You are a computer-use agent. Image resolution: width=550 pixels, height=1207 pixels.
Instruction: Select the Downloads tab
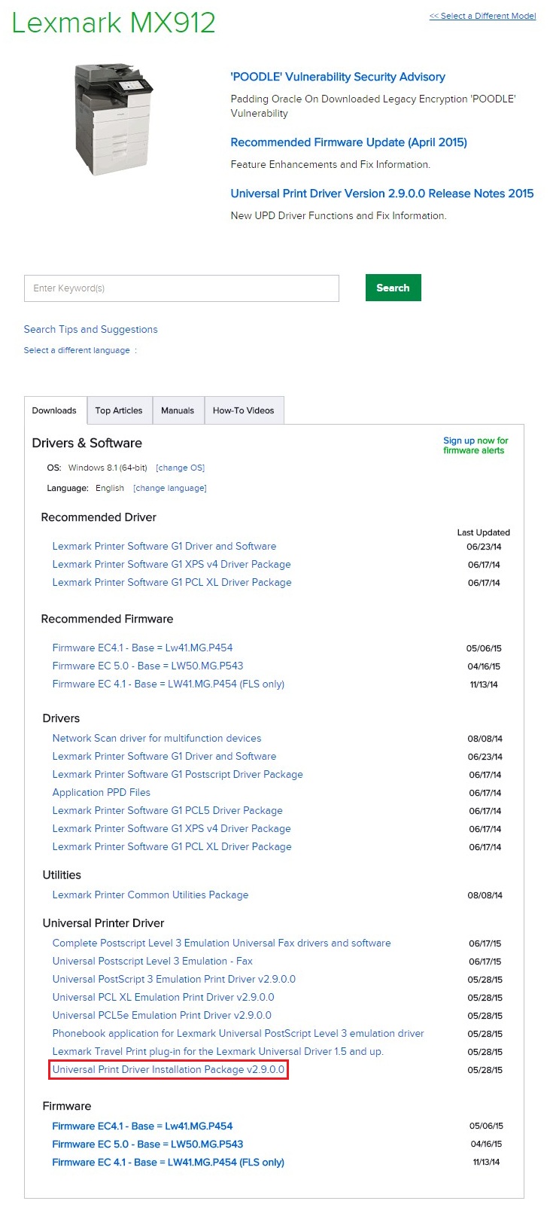click(54, 410)
